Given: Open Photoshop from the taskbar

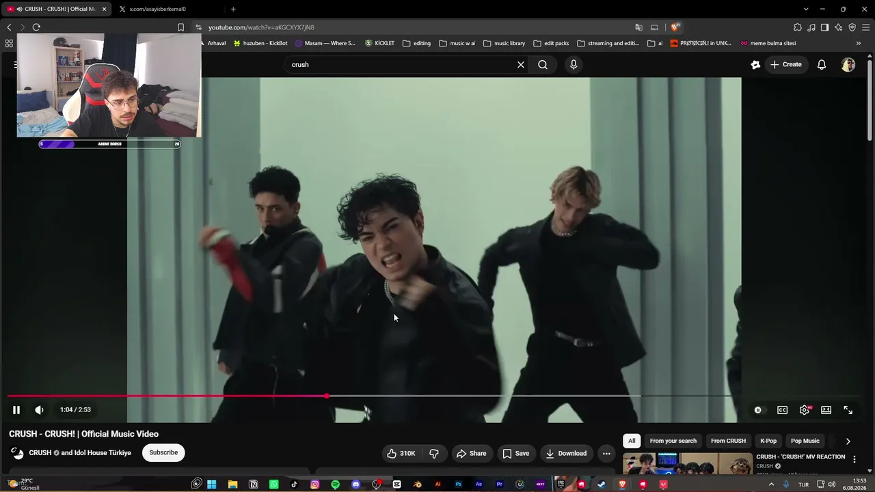Looking at the screenshot, I should pyautogui.click(x=458, y=484).
